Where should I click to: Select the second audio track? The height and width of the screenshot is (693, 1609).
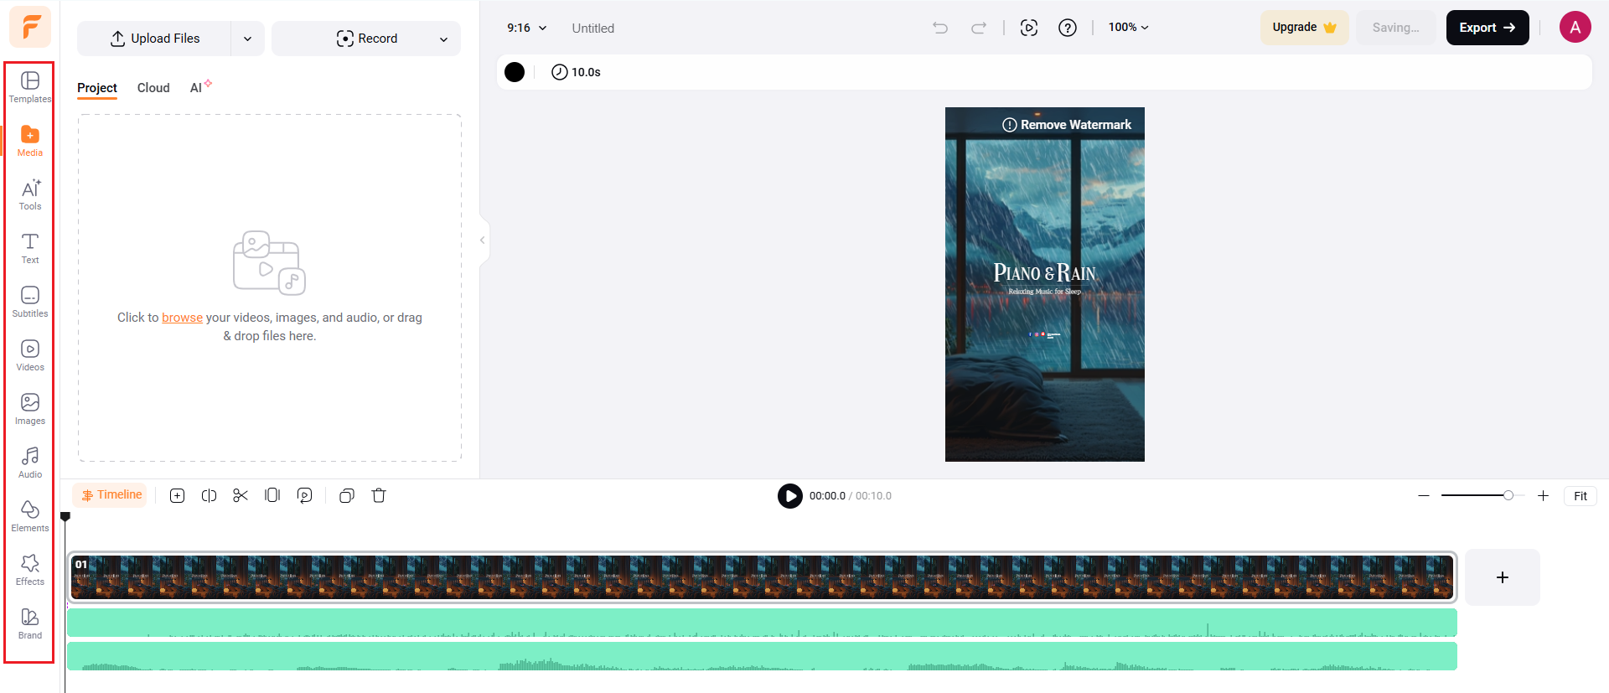(x=762, y=656)
